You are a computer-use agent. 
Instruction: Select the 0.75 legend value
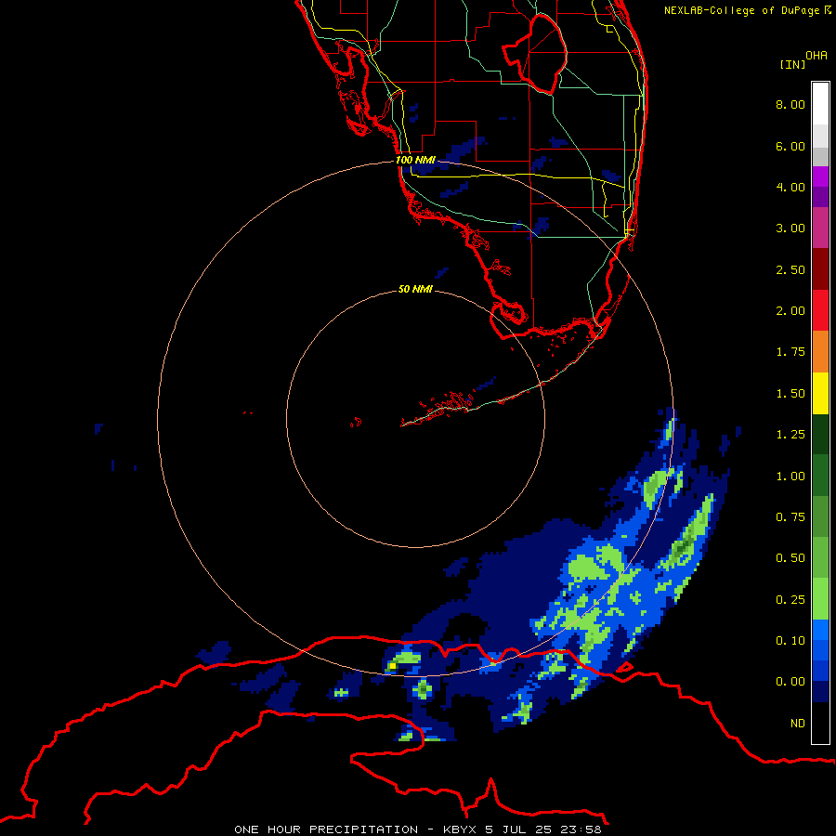[790, 517]
